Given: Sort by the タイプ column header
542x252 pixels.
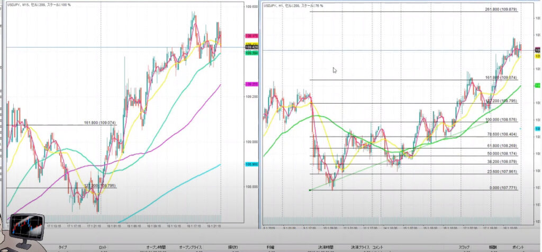Looking at the screenshot, I should coord(63,247).
